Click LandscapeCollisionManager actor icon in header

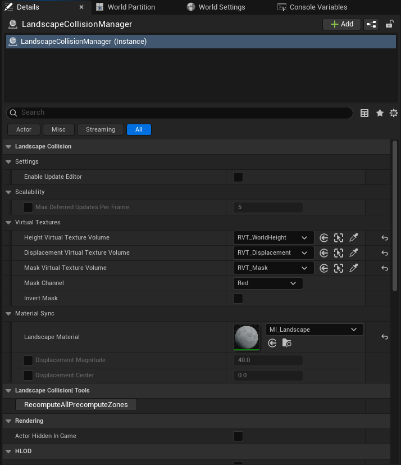coord(13,24)
